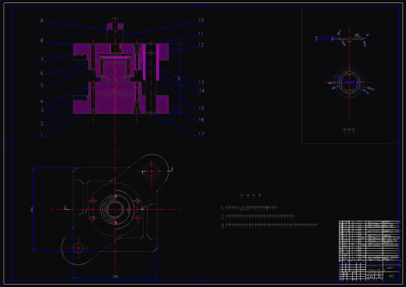Pick part callout number 17

pos(201,134)
